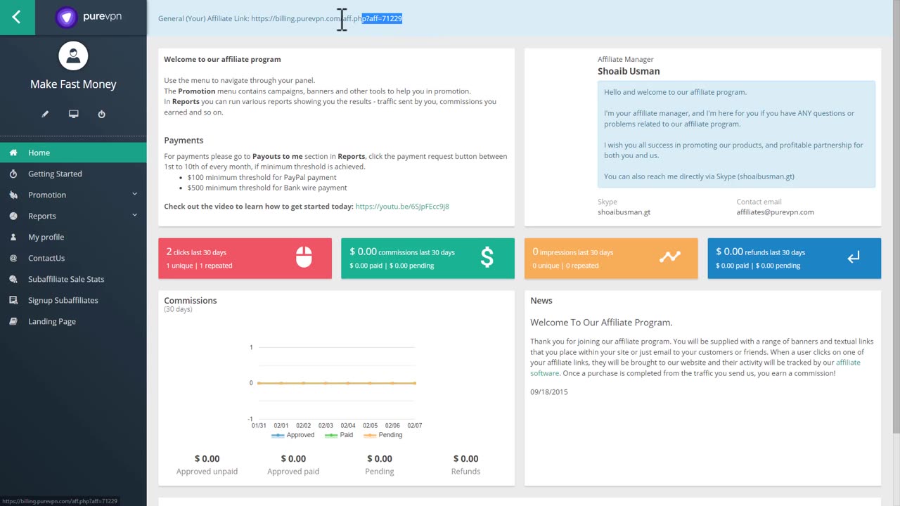Click the affiliates@purevpn.com contact email
The height and width of the screenshot is (506, 900).
click(775, 212)
